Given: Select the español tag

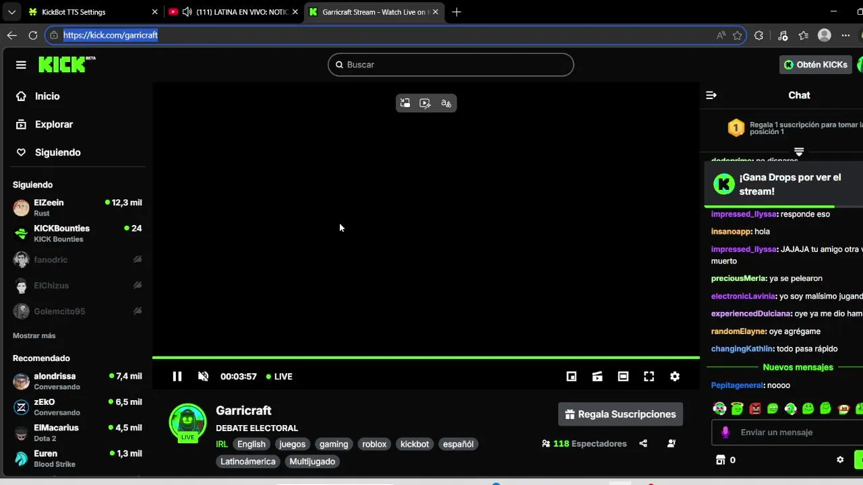Looking at the screenshot, I should [458, 444].
